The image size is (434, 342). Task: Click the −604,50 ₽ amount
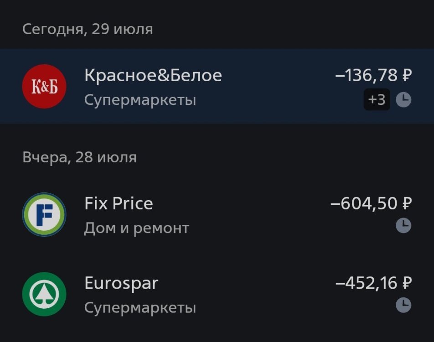click(x=371, y=203)
